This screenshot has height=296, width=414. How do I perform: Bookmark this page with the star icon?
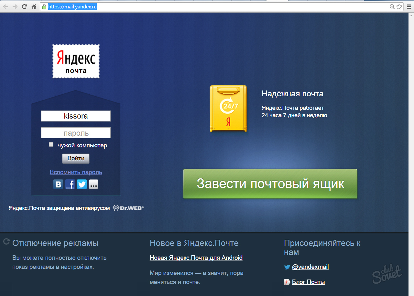pyautogui.click(x=399, y=6)
